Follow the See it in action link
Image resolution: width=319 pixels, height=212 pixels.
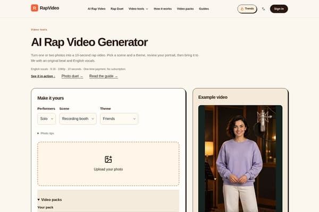43,76
